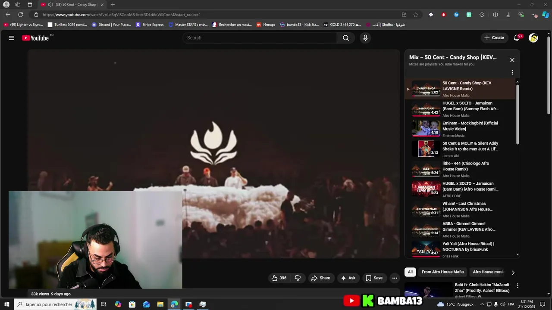Open a new browser tab
The height and width of the screenshot is (310, 552).
point(113,5)
